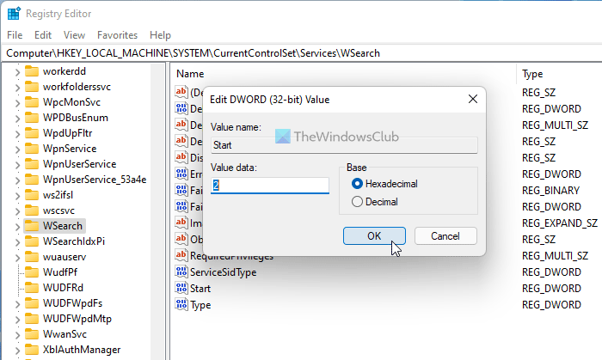The image size is (602, 360).
Task: Select the WUDFWpdFs folder icon
Action: coord(32,303)
